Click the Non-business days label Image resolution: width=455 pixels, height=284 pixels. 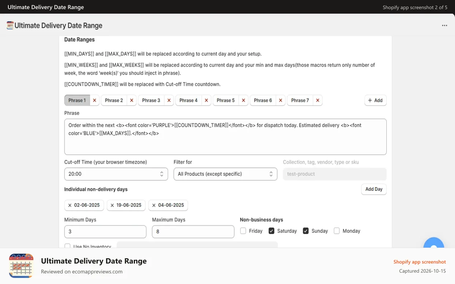(262, 220)
